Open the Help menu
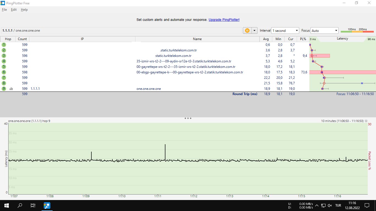Image resolution: width=376 pixels, height=211 pixels. [x=24, y=10]
